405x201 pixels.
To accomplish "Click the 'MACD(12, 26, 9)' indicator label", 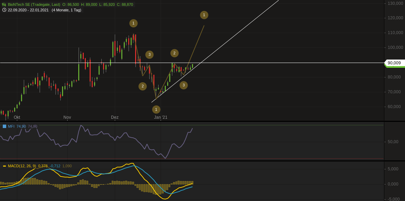I will coord(22,166).
